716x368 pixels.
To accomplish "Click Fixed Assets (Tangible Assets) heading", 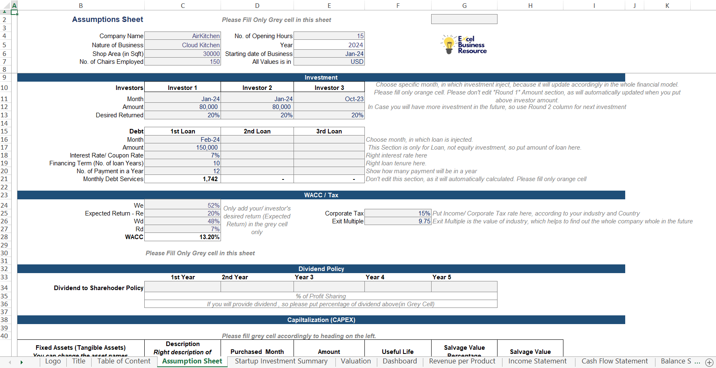I will pos(80,348).
